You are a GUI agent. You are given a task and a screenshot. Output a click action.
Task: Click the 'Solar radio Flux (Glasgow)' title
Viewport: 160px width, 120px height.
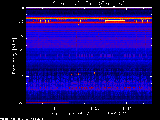pyautogui.click(x=89, y=4)
